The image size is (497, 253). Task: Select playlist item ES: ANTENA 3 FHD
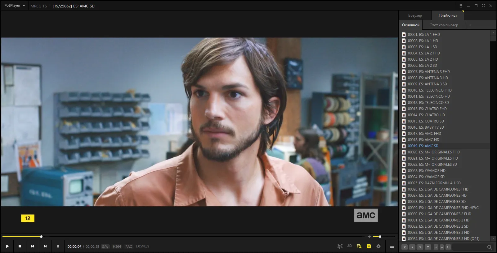click(445, 72)
